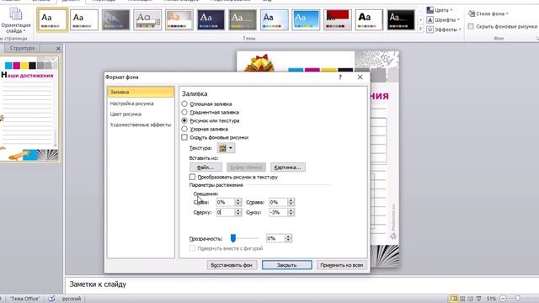Select the highlighted Office theme thumbnail
539x303 pixels.
coord(52,20)
